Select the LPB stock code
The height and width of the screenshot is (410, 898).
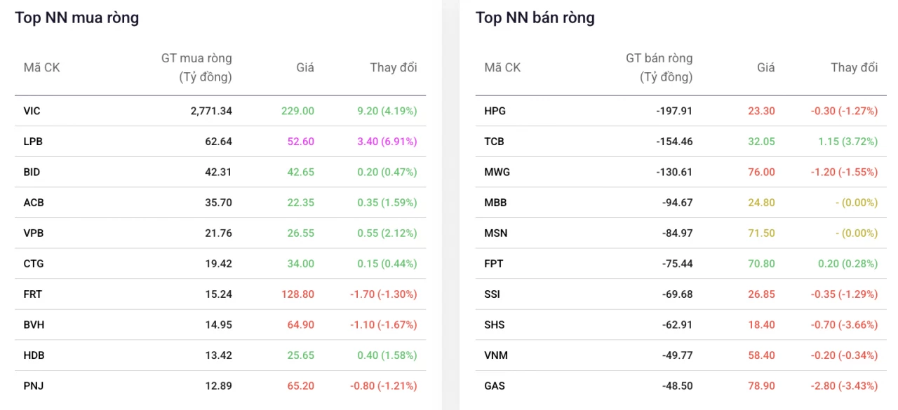coord(33,142)
